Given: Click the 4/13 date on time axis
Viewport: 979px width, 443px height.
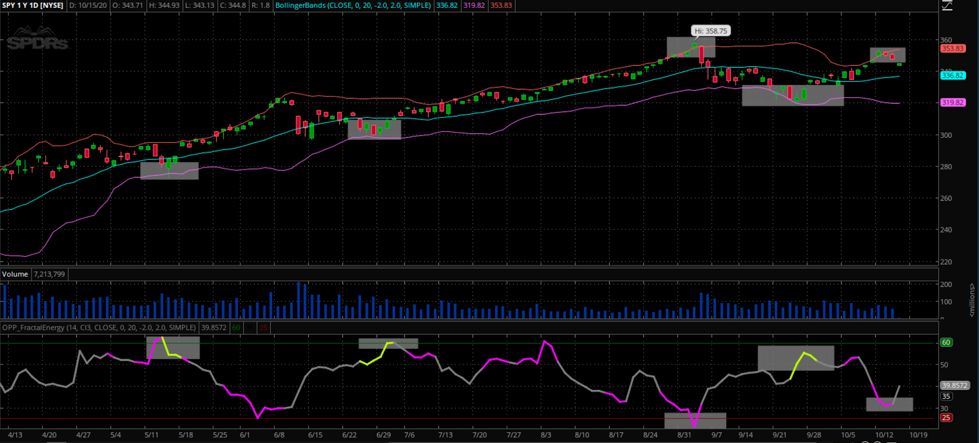Looking at the screenshot, I should (15, 435).
